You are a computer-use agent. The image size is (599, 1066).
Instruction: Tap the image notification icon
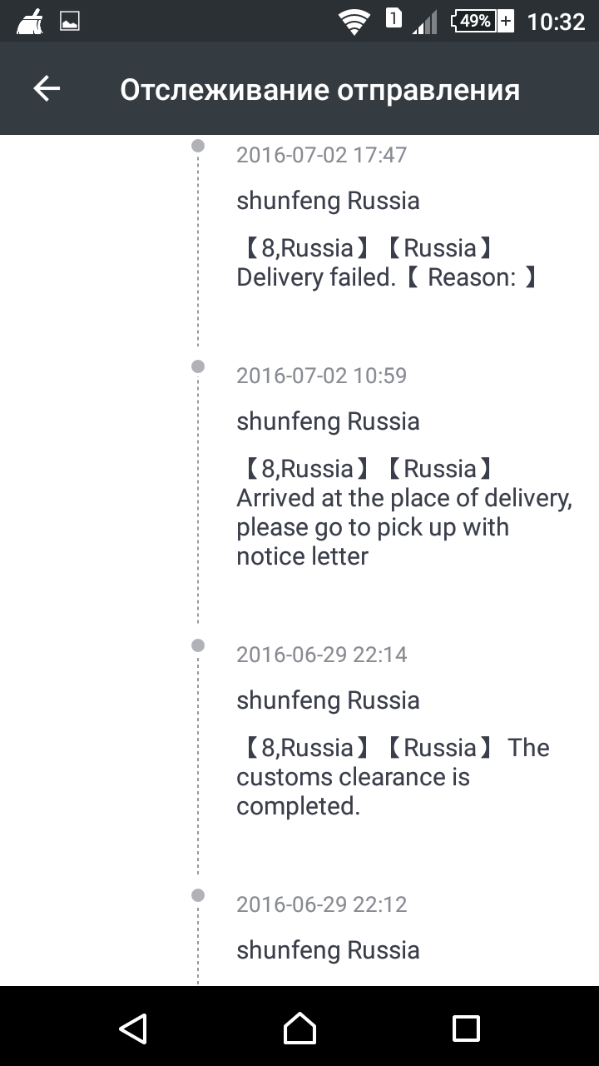pos(70,22)
